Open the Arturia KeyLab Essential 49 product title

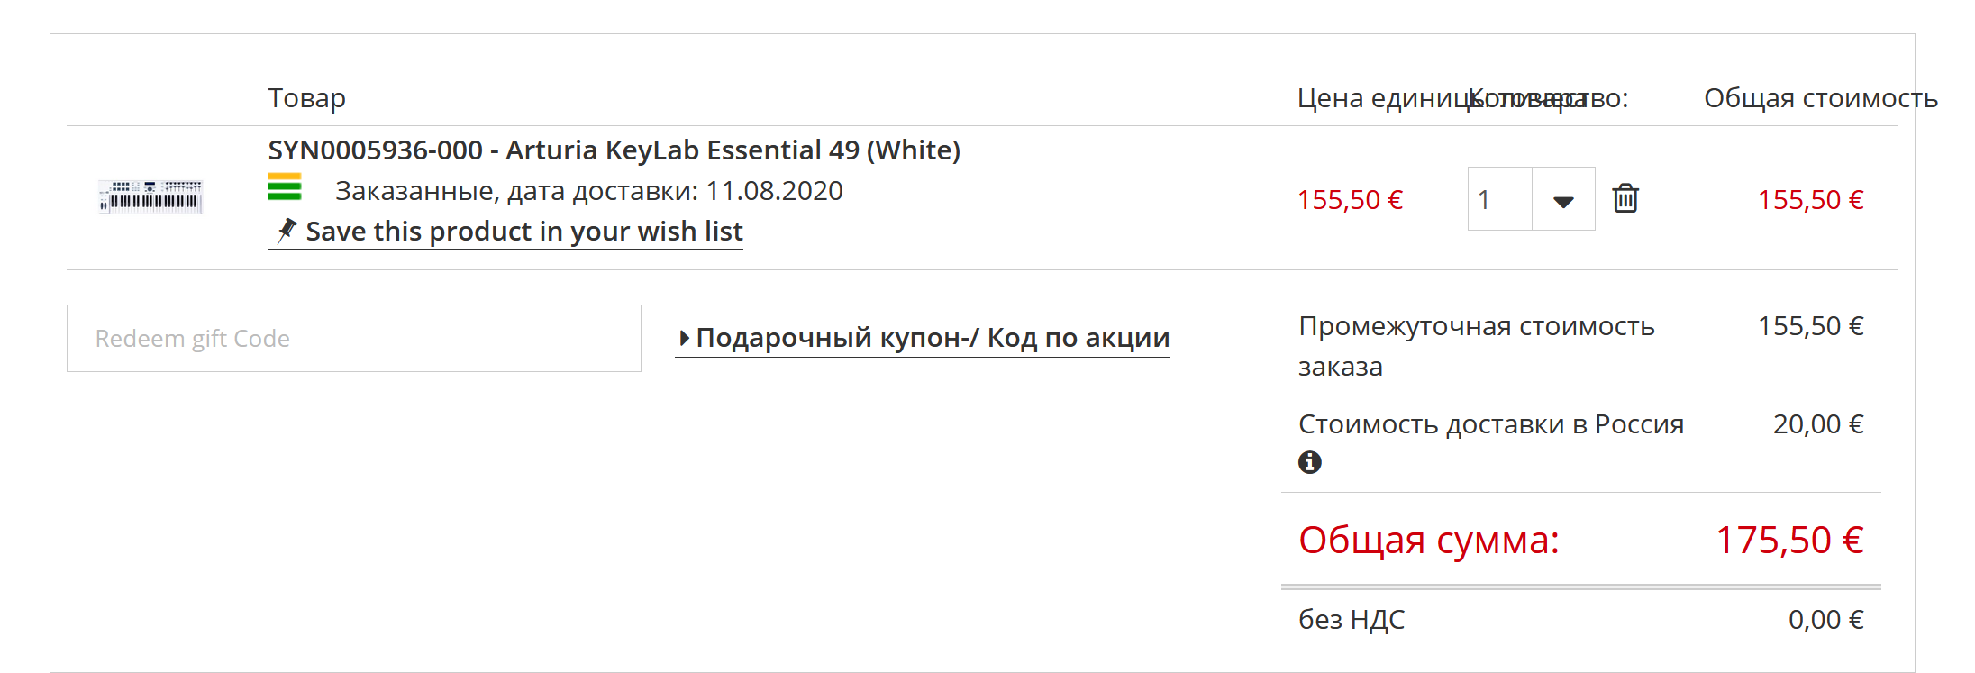pos(614,150)
